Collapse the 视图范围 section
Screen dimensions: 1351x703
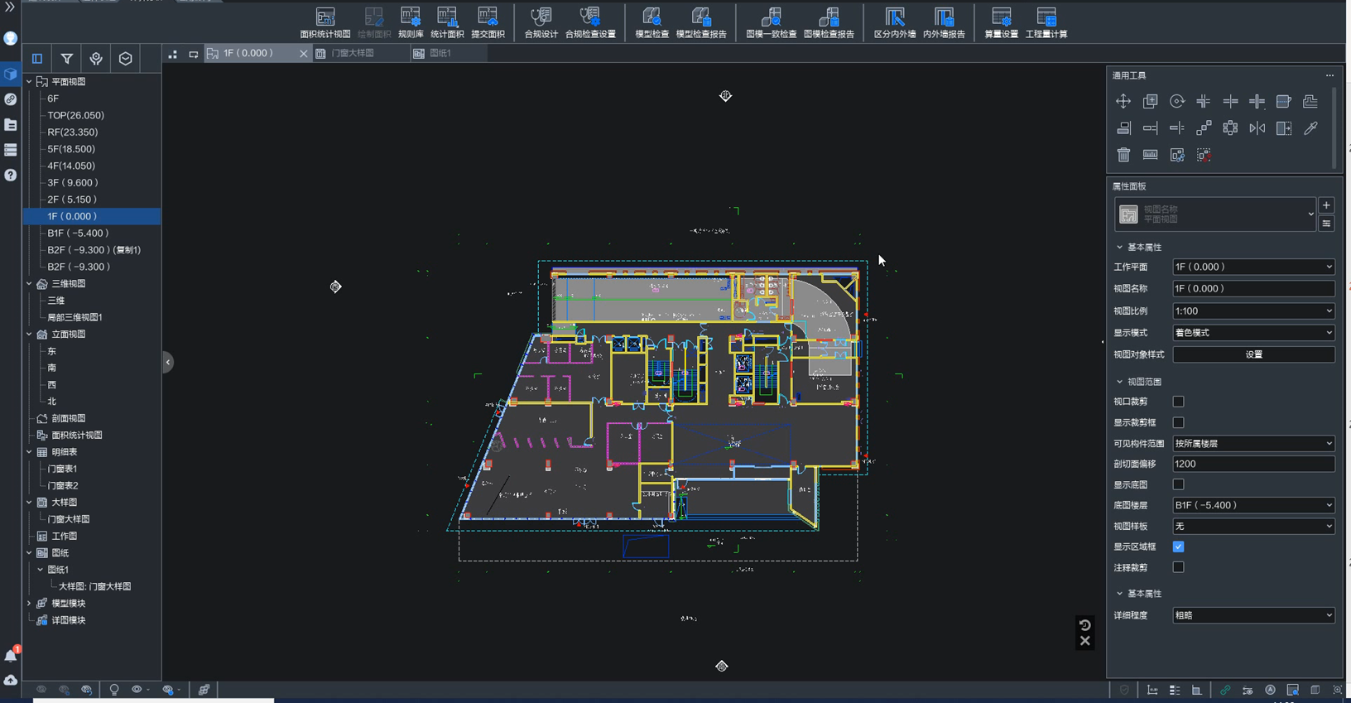coord(1119,382)
